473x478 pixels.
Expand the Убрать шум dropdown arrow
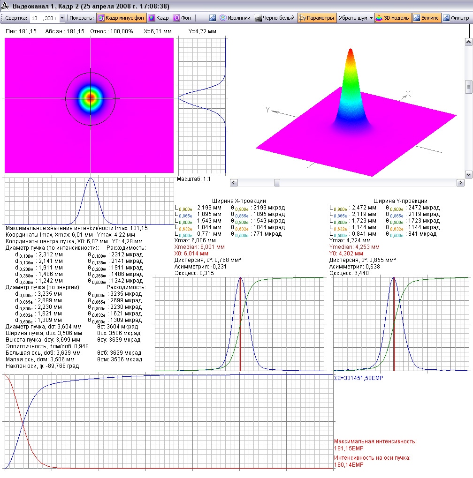point(371,18)
